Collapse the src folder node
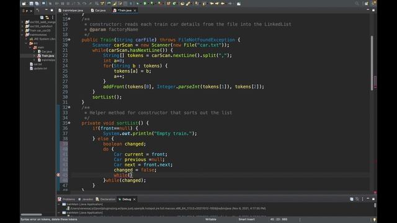397x223 pixels. (x=26, y=43)
